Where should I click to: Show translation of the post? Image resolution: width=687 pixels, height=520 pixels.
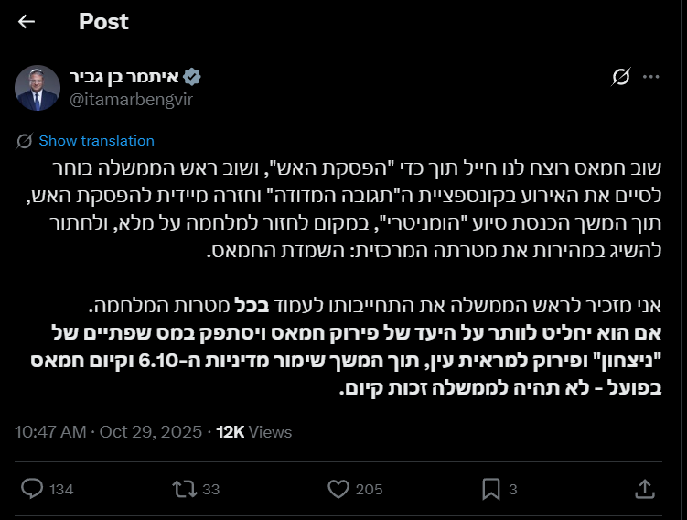(x=96, y=141)
